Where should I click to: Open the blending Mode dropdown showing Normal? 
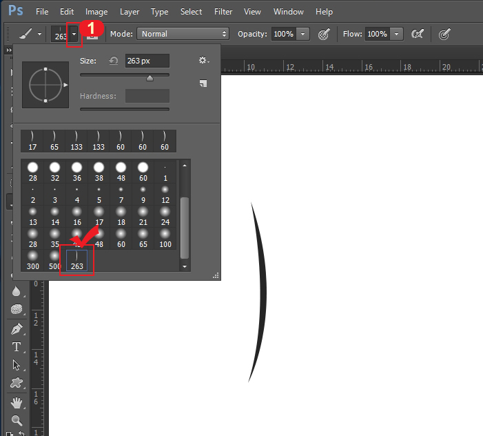click(183, 34)
